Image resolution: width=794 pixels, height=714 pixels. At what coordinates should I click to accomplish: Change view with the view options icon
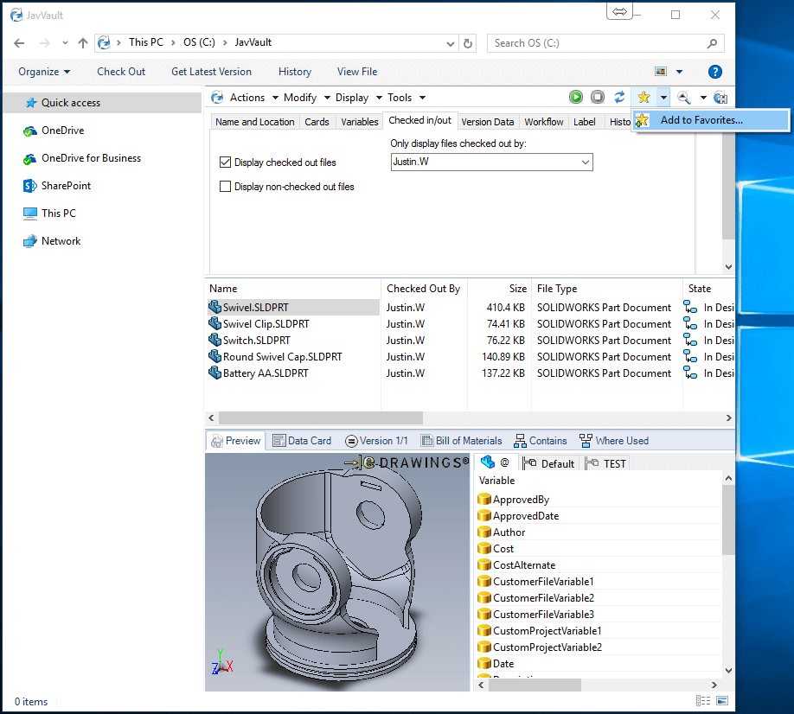click(660, 72)
